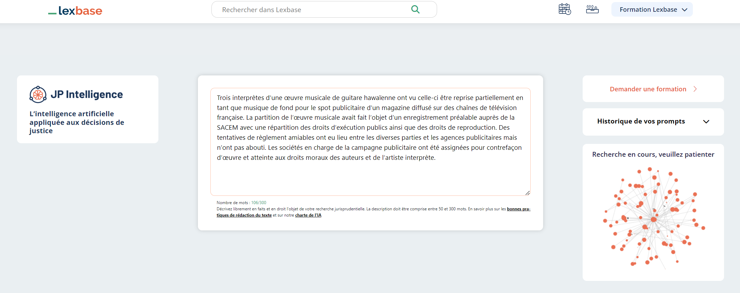The image size is (740, 293).
Task: Open the calendar with clock icon
Action: pyautogui.click(x=565, y=9)
